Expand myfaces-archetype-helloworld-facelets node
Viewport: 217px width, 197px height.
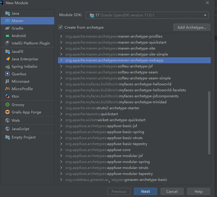61,90
